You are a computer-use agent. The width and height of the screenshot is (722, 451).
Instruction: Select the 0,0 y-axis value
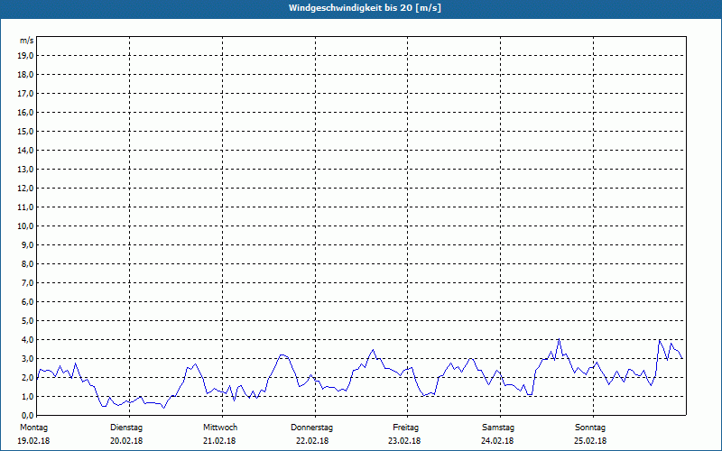point(27,415)
